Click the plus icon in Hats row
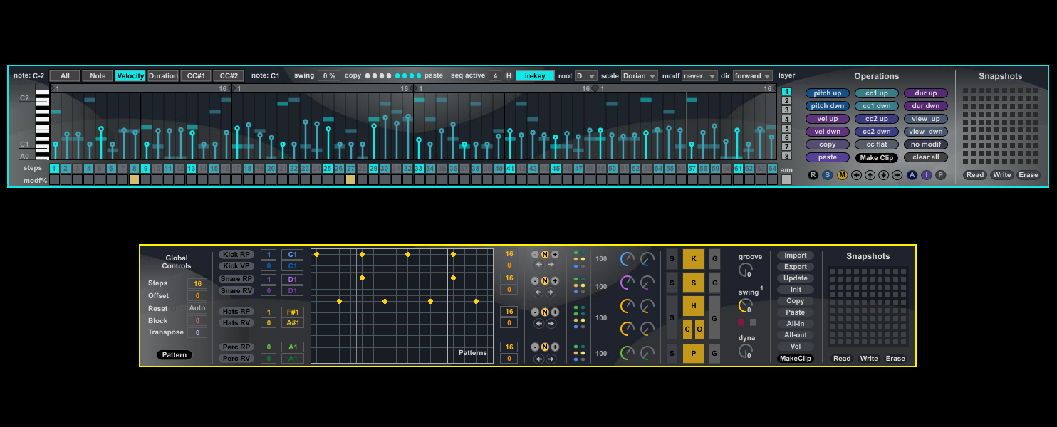 555,312
